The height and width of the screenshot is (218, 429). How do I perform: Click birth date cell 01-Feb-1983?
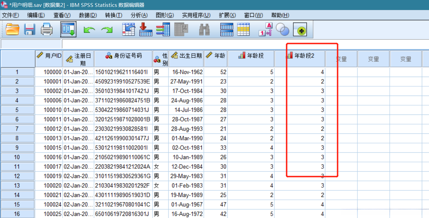(x=186, y=185)
